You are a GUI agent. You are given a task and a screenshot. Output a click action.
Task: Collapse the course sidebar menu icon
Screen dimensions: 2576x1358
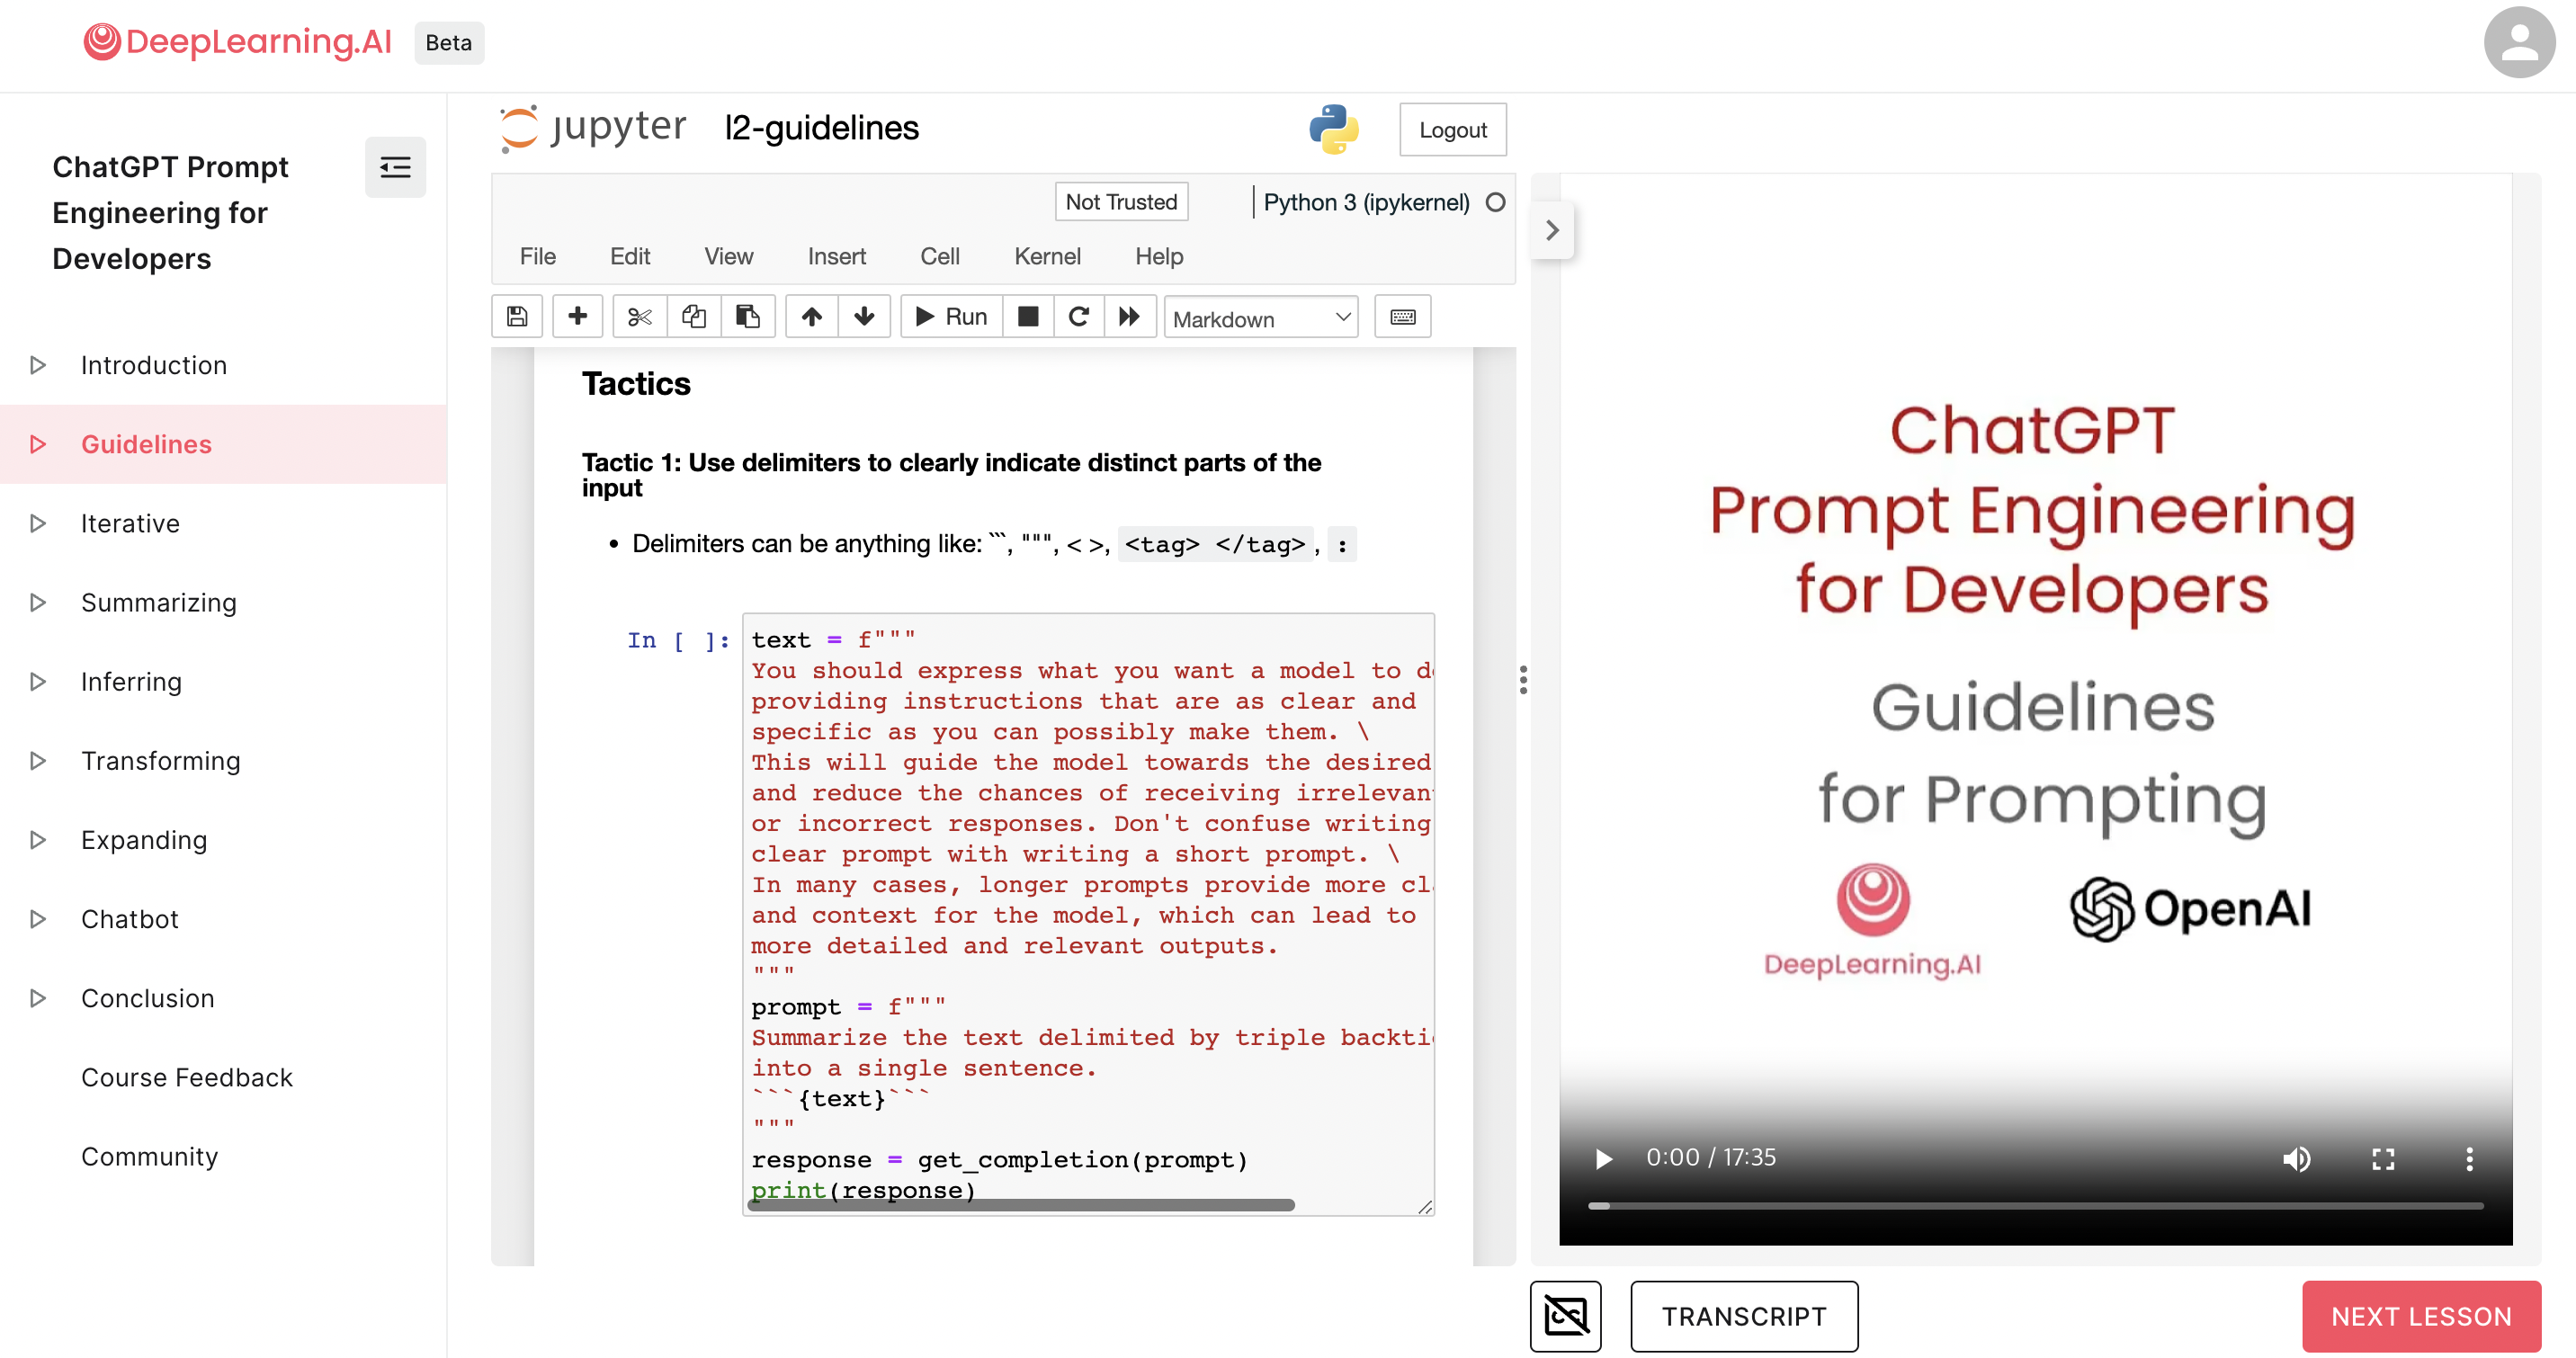click(395, 167)
